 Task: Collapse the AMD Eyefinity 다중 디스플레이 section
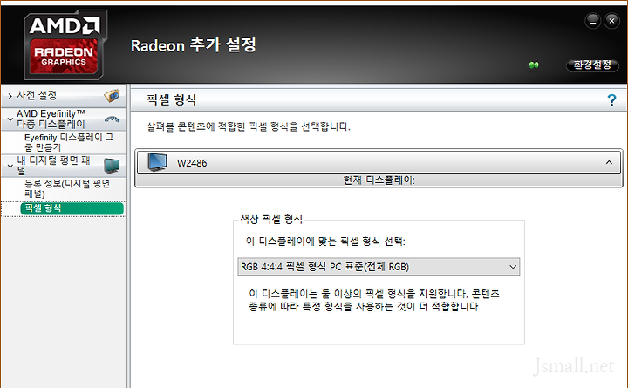point(10,119)
